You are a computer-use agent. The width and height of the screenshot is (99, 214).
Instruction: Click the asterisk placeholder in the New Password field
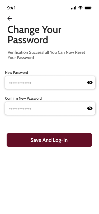coord(20,83)
